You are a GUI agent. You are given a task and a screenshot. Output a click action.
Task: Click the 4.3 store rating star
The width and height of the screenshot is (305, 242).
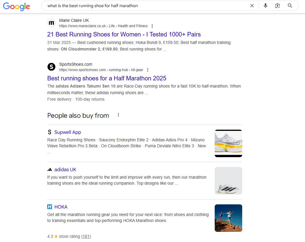pos(56,236)
